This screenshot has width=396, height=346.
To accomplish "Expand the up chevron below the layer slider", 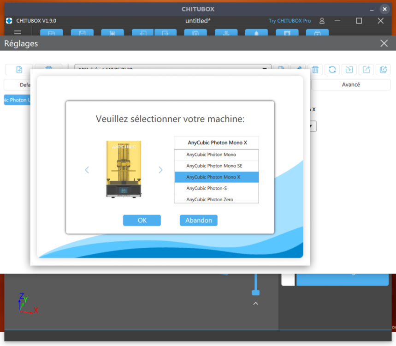I will (x=255, y=303).
